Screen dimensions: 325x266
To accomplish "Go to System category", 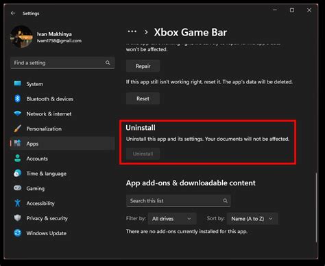I will (x=34, y=84).
